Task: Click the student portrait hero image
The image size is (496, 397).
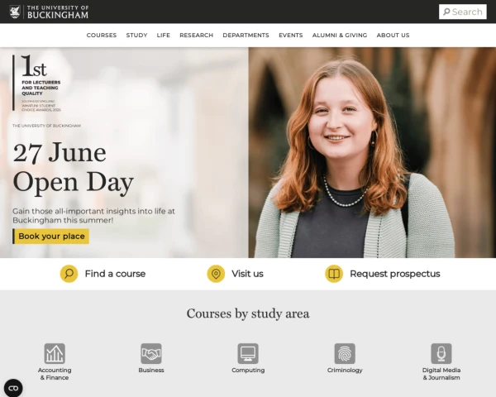Action: click(x=372, y=152)
